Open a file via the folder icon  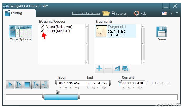[x=106, y=13]
